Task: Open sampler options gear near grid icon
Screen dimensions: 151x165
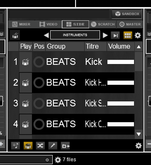Action: 138,35
